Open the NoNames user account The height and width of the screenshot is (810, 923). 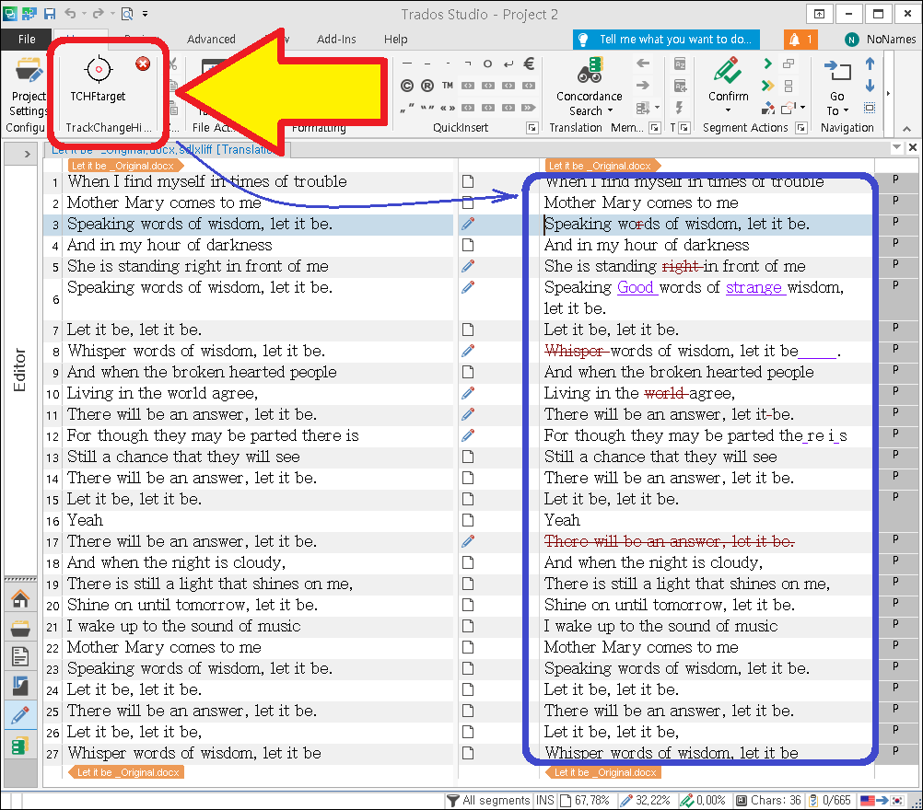881,40
